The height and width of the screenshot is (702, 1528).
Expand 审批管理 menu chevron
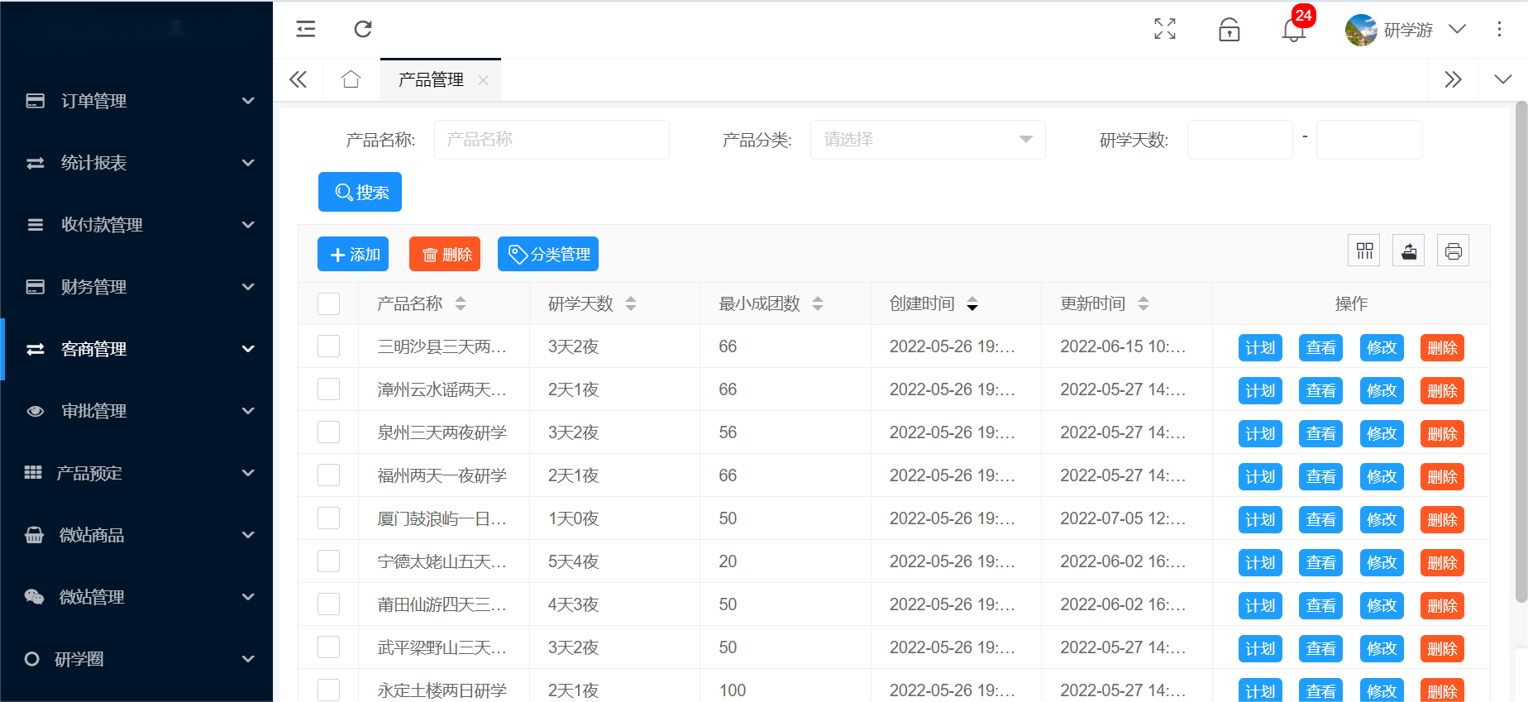click(248, 411)
